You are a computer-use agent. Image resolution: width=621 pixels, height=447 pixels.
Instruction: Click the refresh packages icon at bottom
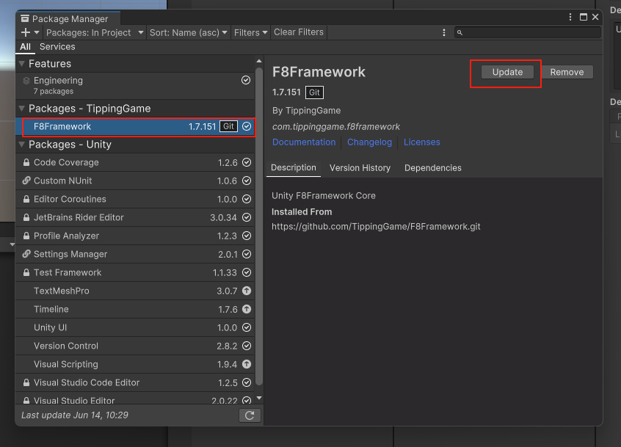(x=249, y=415)
